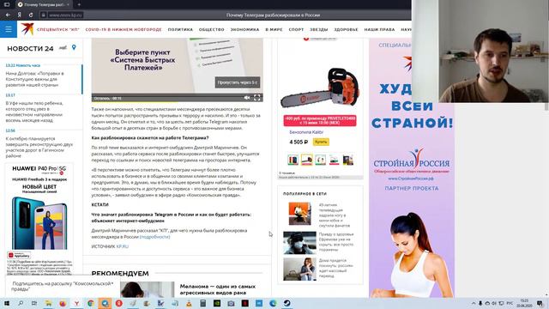The width and height of the screenshot is (549, 309).
Task: Open the KP.RU source link
Action: [123, 246]
